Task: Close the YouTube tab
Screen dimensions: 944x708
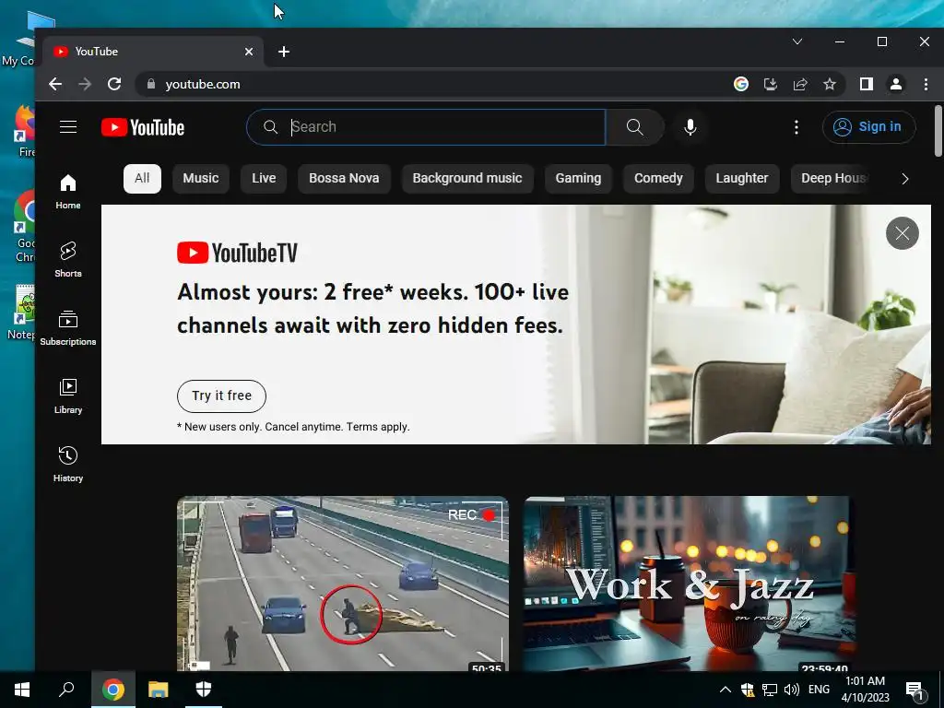Action: pyautogui.click(x=249, y=52)
